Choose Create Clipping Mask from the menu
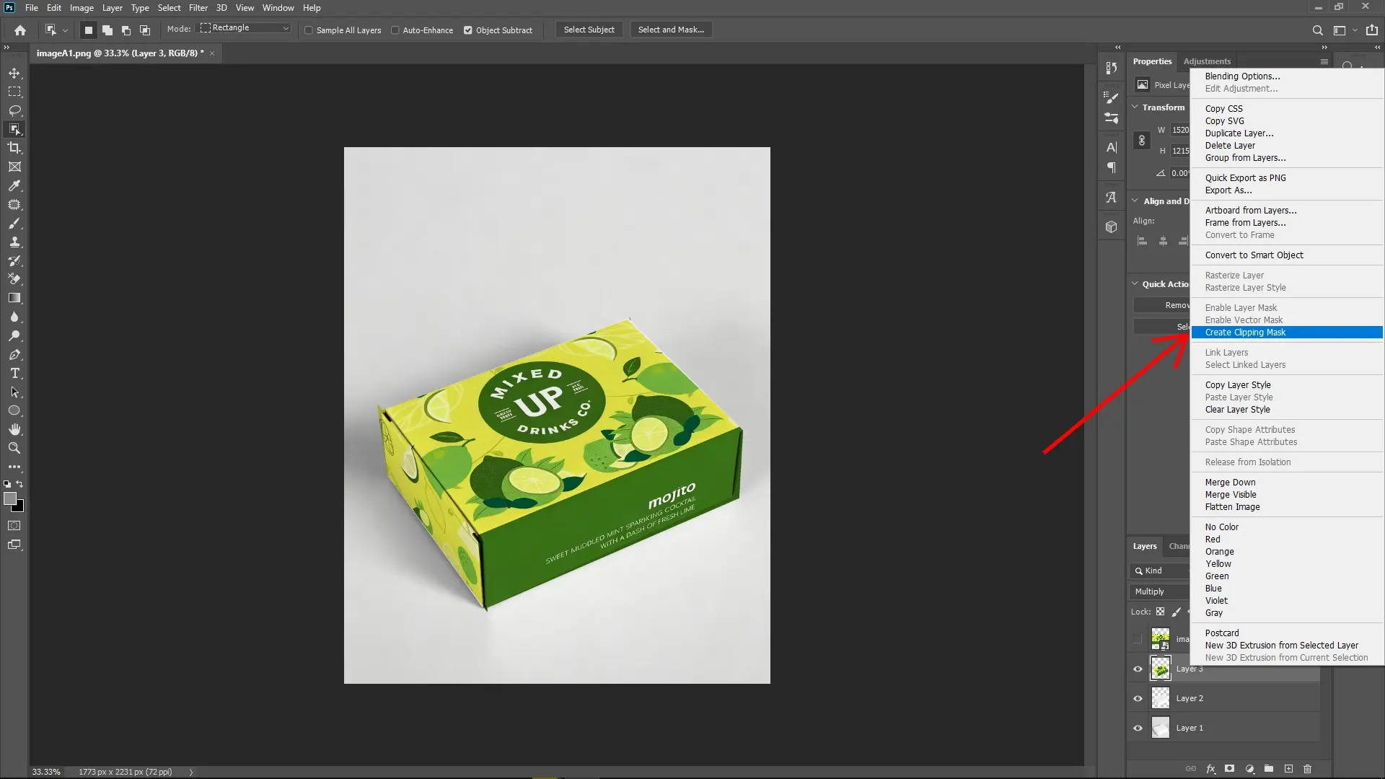The width and height of the screenshot is (1385, 779). 1245,333
